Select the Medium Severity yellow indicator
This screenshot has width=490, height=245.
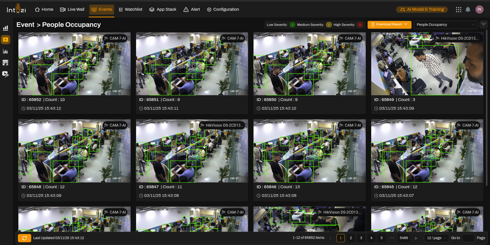(329, 25)
